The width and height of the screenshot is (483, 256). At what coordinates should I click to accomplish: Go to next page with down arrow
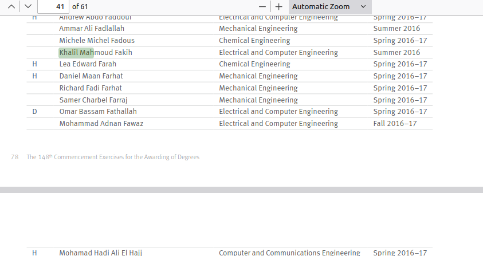[x=28, y=6]
